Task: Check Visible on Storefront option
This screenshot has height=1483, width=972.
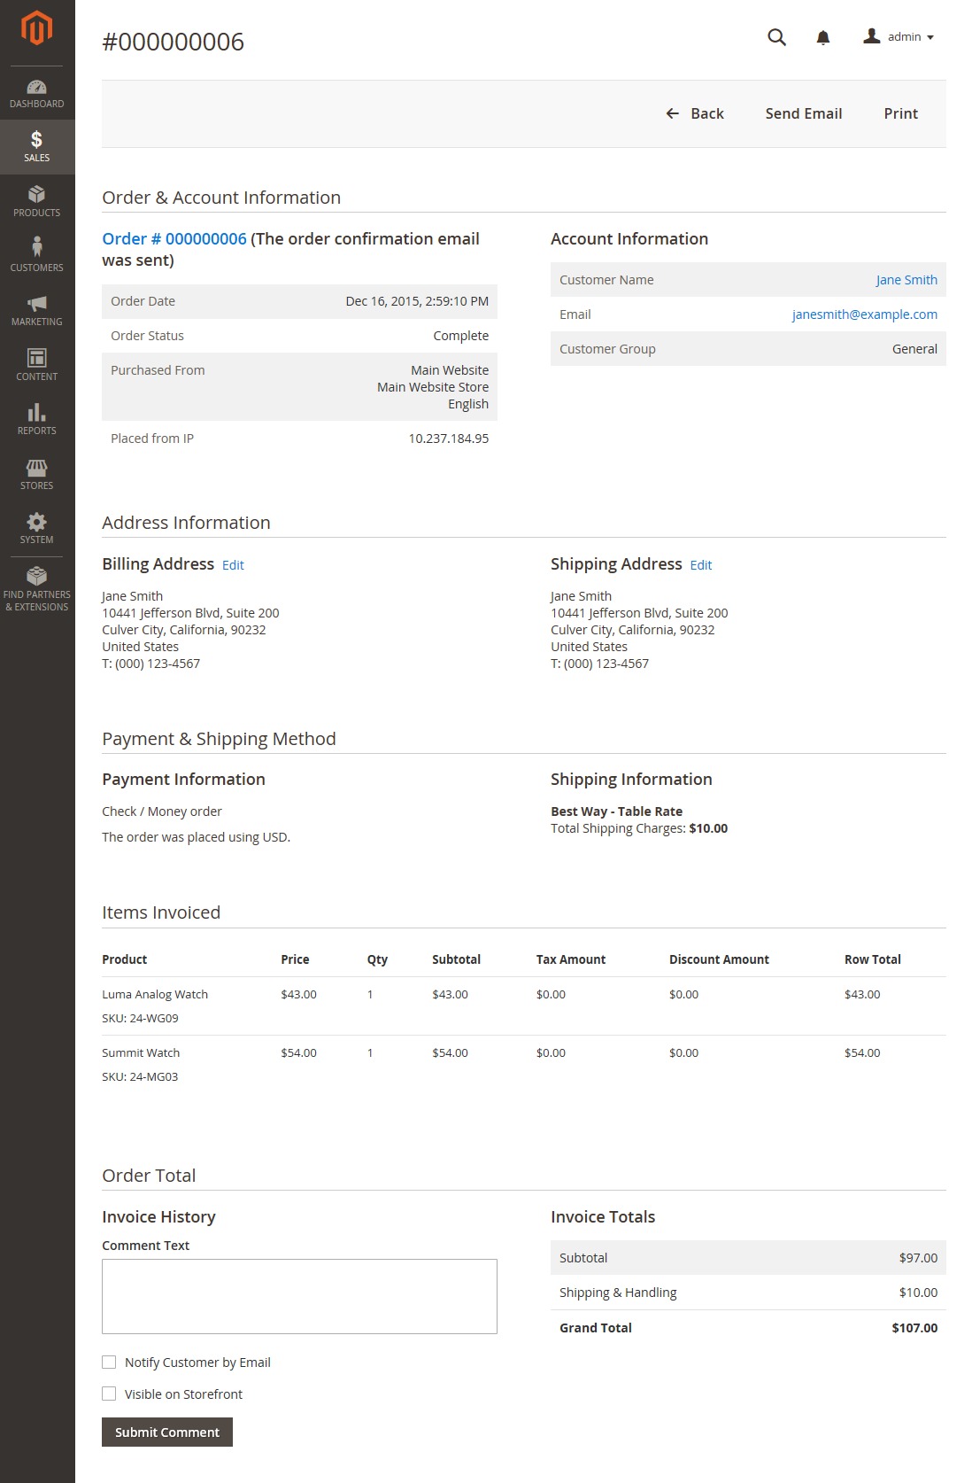Action: [109, 1394]
